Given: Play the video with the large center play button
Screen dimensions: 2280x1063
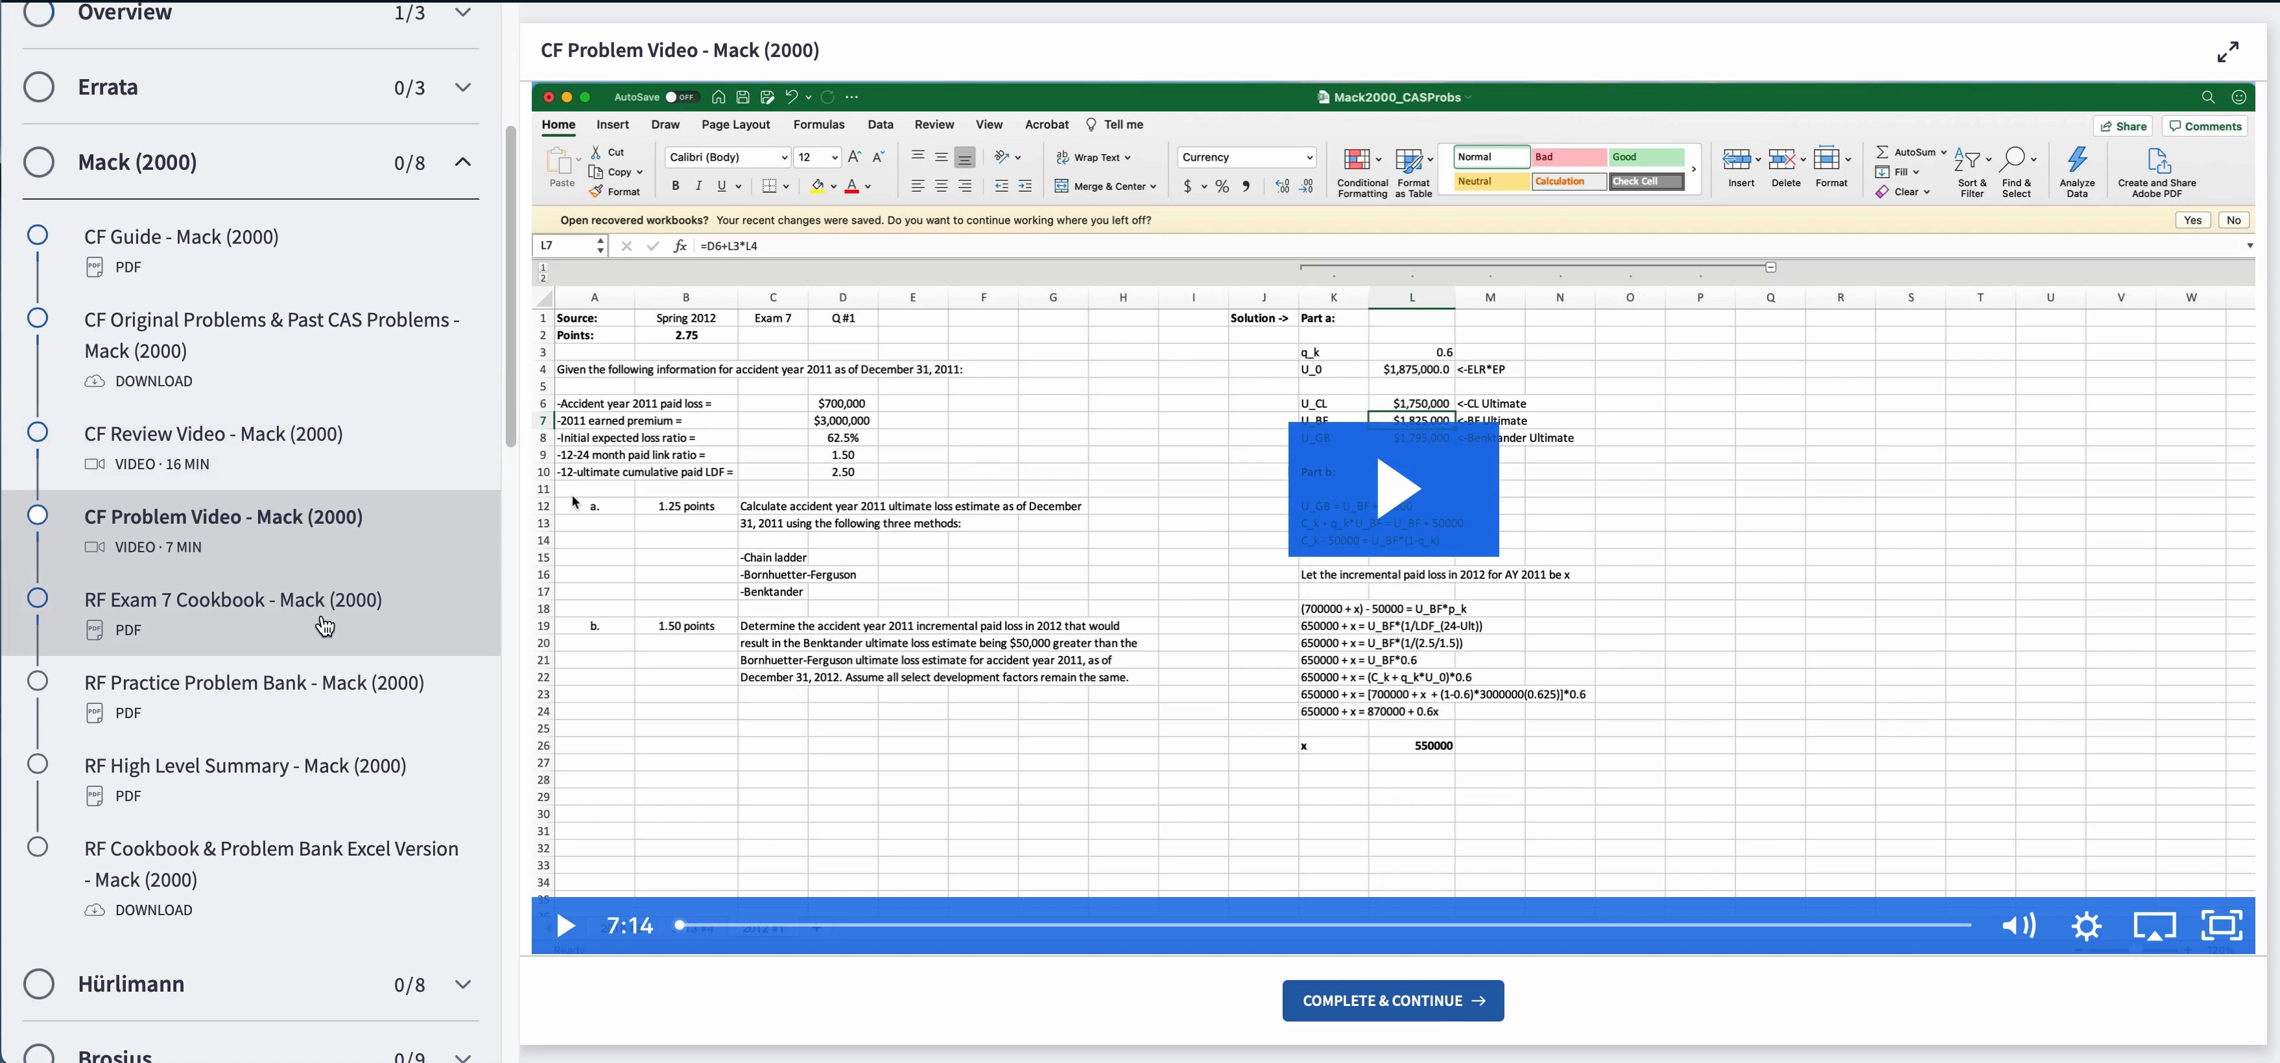Looking at the screenshot, I should pyautogui.click(x=1393, y=489).
